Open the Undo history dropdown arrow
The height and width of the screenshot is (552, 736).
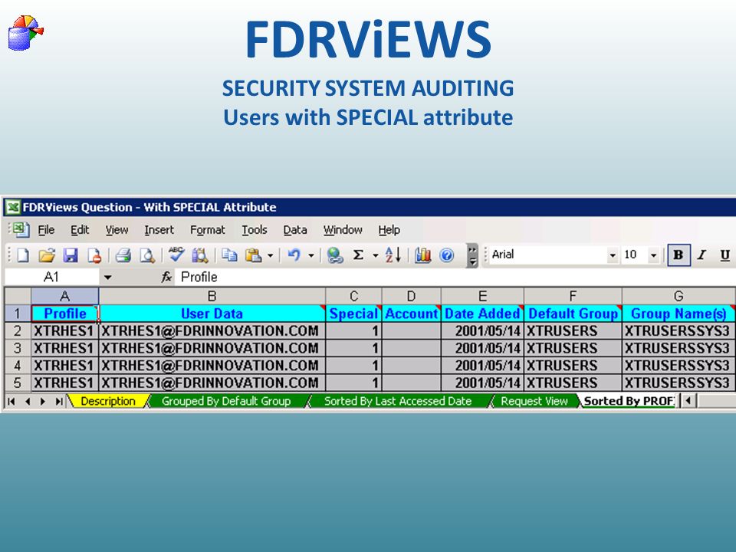pyautogui.click(x=311, y=255)
